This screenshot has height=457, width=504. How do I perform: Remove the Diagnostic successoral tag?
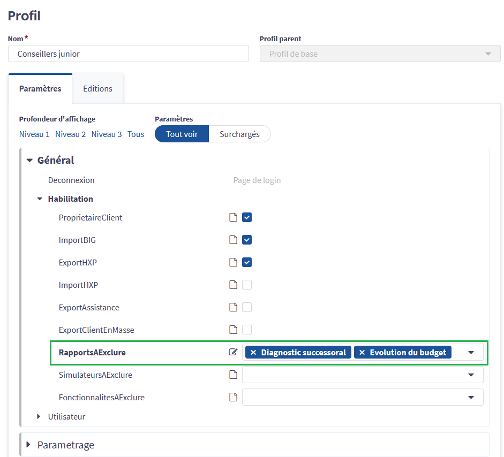click(x=253, y=352)
